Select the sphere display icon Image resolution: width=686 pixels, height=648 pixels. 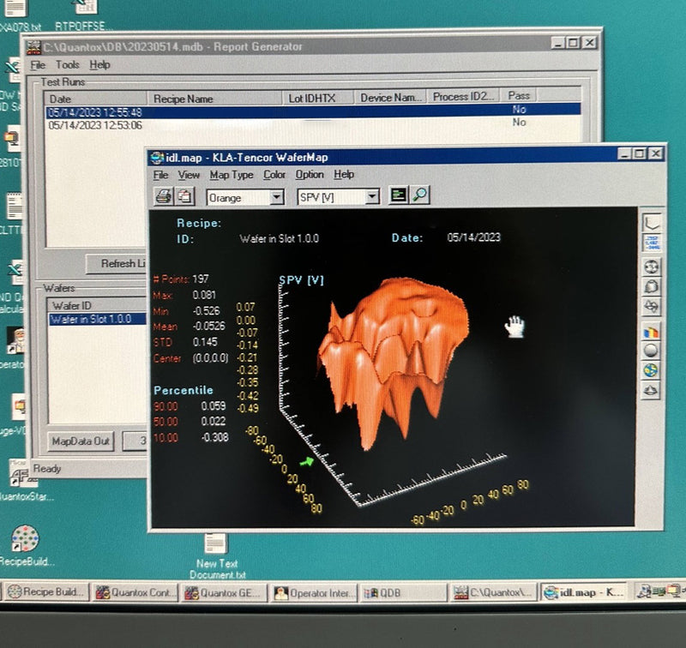[x=651, y=351]
